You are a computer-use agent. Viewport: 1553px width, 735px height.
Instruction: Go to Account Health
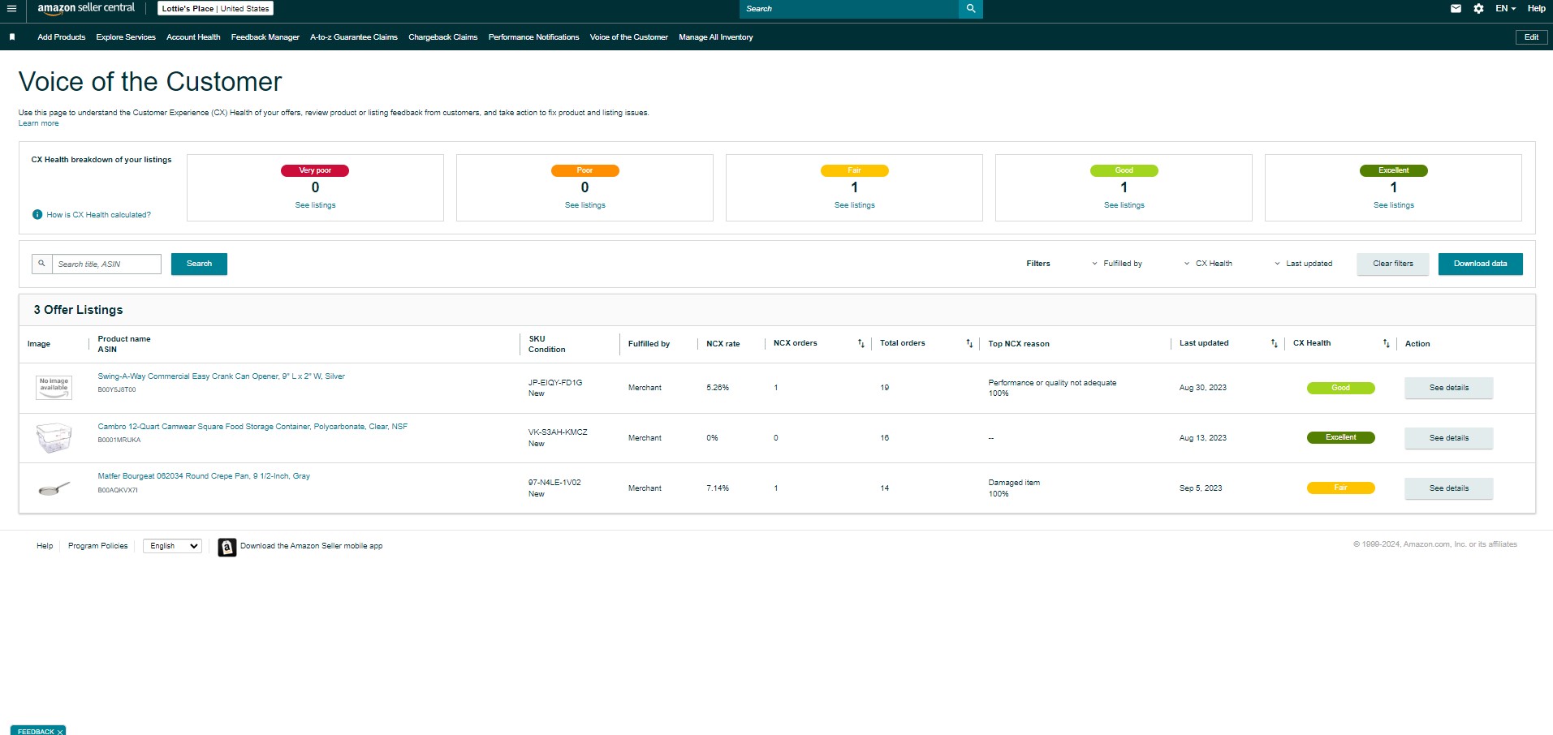click(193, 37)
